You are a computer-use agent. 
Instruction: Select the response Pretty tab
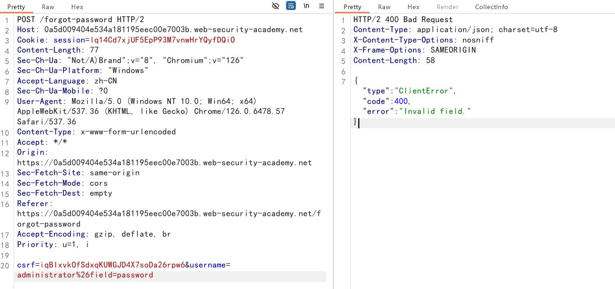pos(352,7)
